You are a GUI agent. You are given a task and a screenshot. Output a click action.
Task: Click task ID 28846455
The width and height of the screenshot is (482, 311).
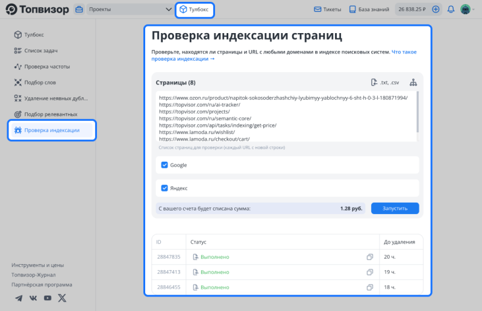pyautogui.click(x=169, y=287)
